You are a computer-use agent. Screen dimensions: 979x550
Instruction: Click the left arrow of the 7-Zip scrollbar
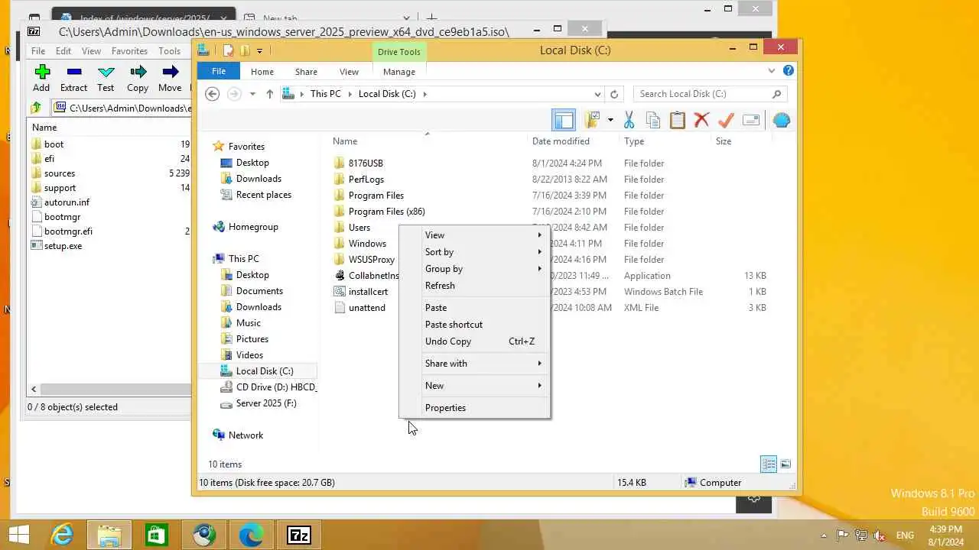click(34, 389)
